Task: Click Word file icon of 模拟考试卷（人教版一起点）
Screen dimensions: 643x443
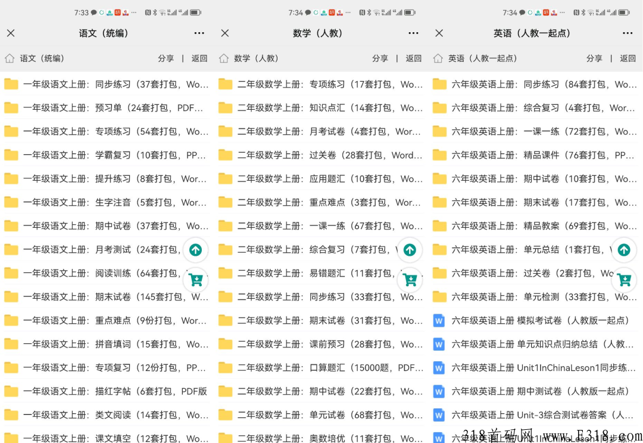Action: click(x=439, y=320)
